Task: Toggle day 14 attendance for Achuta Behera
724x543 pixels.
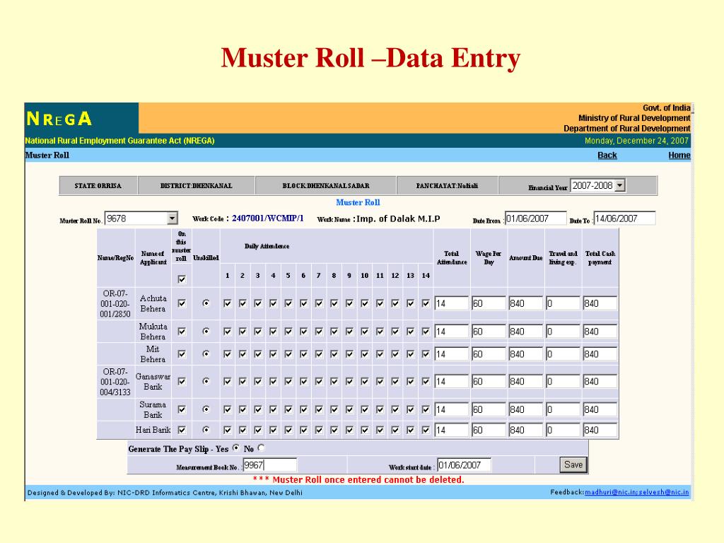Action: point(426,303)
